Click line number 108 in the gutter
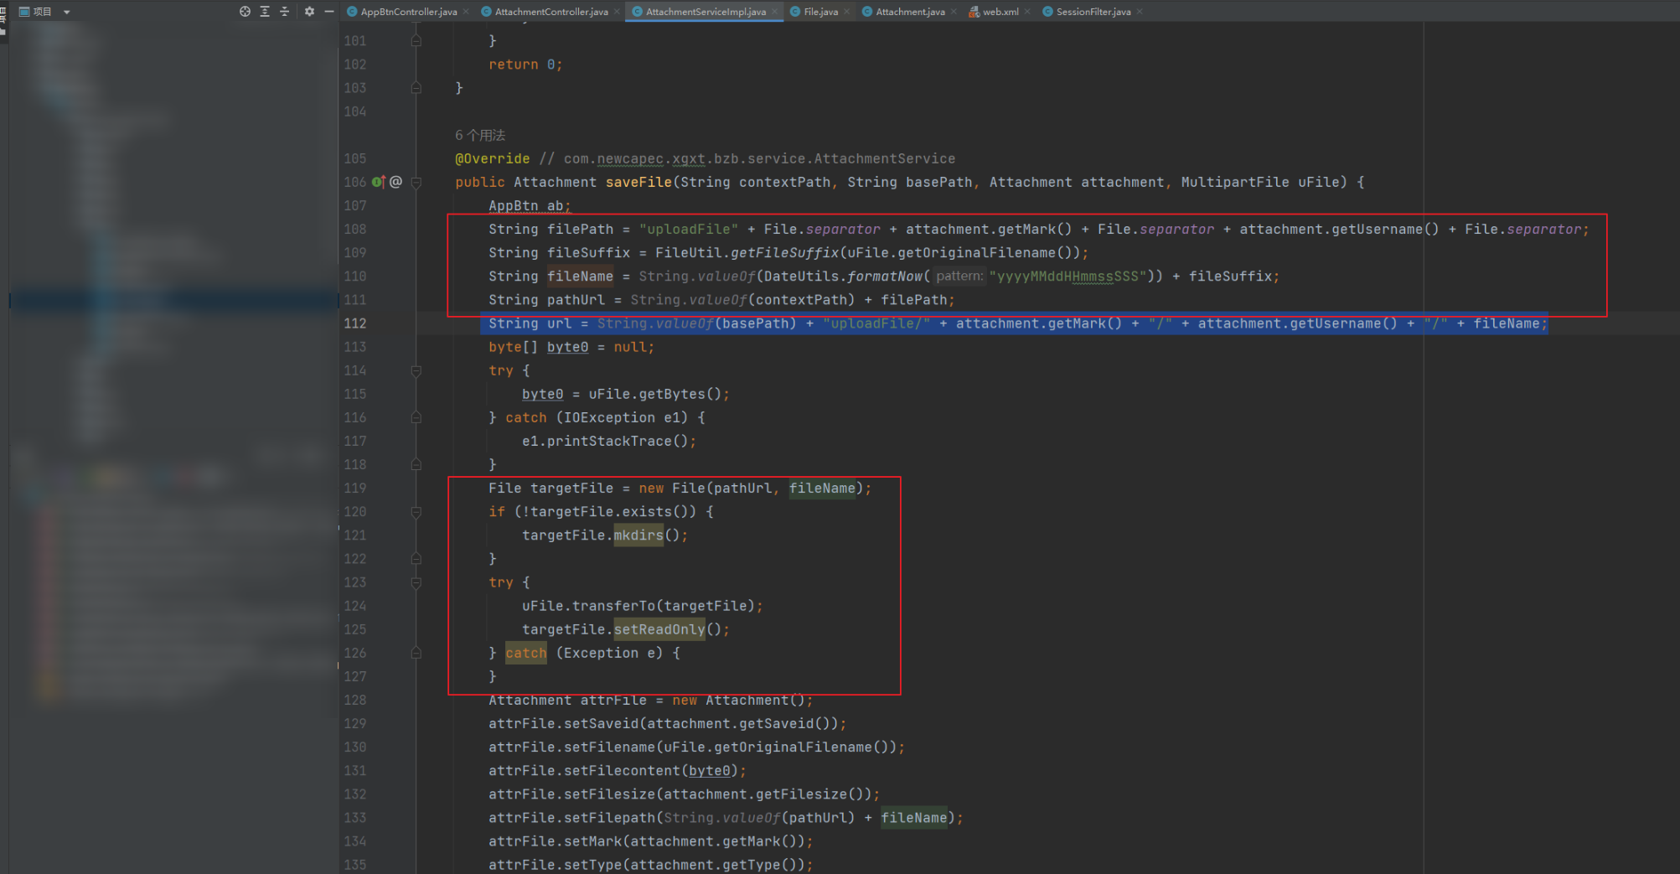Image resolution: width=1680 pixels, height=874 pixels. (355, 229)
